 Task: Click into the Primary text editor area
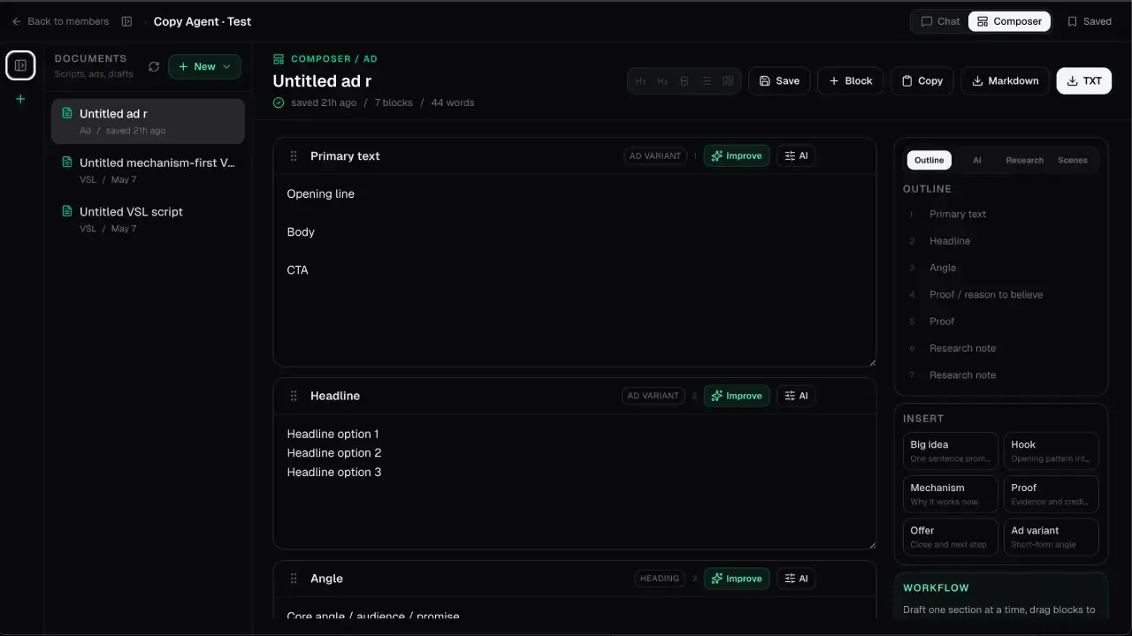click(575, 269)
